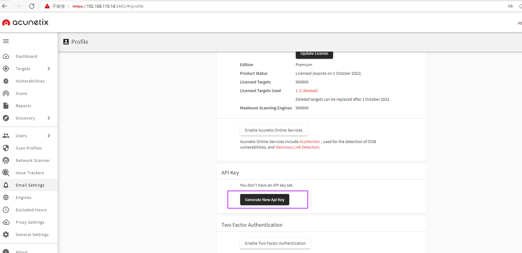
Task: Open the Reports menu item
Action: pyautogui.click(x=29, y=106)
